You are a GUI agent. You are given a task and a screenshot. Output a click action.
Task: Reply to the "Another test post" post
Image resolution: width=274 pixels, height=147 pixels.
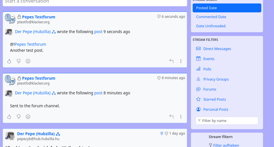pyautogui.click(x=171, y=61)
